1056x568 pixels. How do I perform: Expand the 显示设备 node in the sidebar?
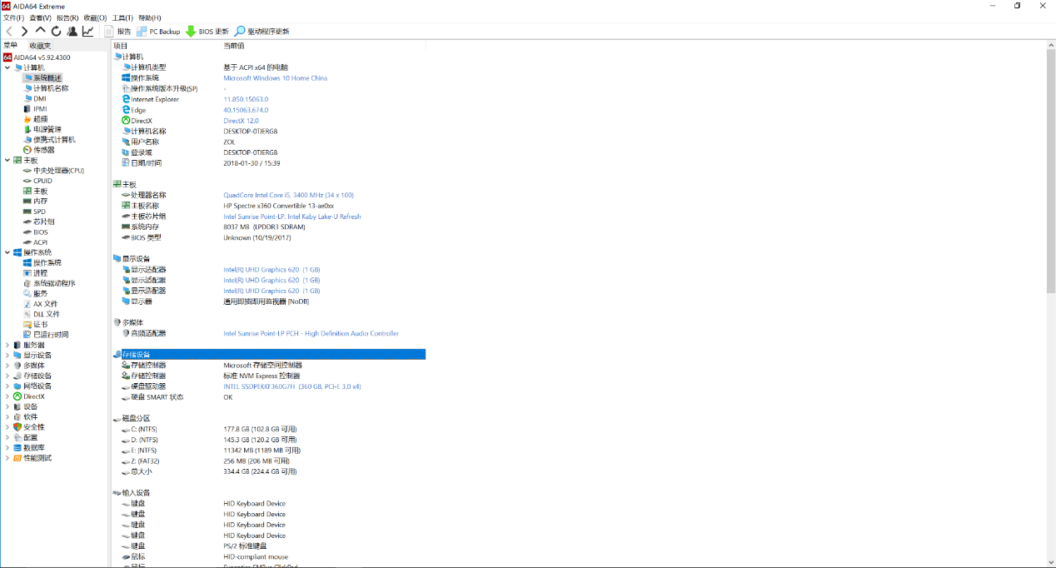[x=7, y=355]
